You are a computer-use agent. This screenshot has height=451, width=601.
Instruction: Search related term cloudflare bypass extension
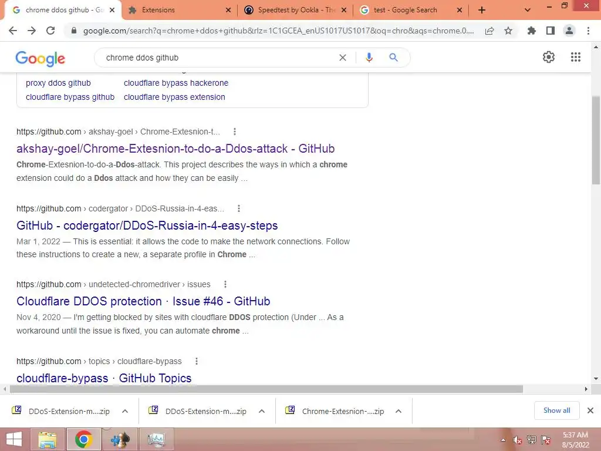pos(174,97)
